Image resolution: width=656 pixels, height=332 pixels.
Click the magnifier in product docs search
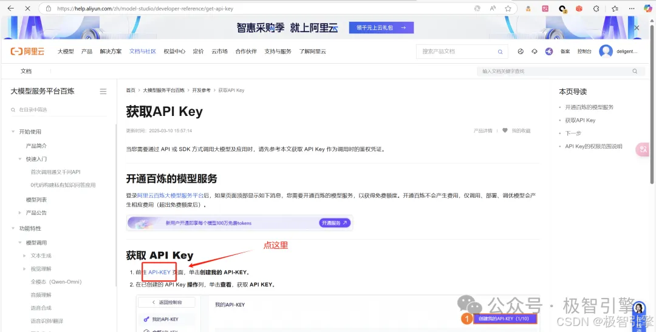point(500,52)
